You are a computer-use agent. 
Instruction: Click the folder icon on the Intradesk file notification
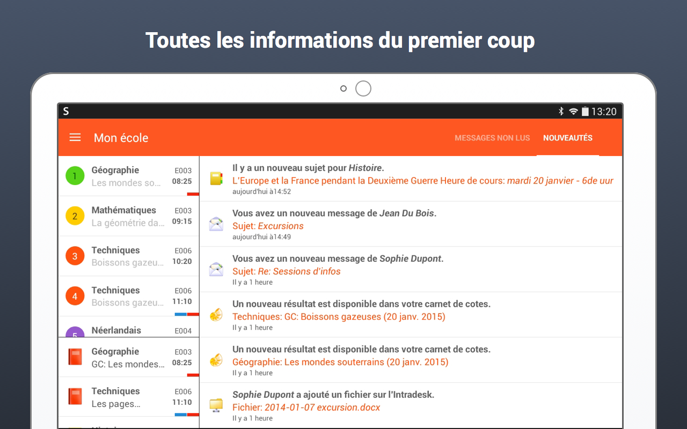(216, 404)
